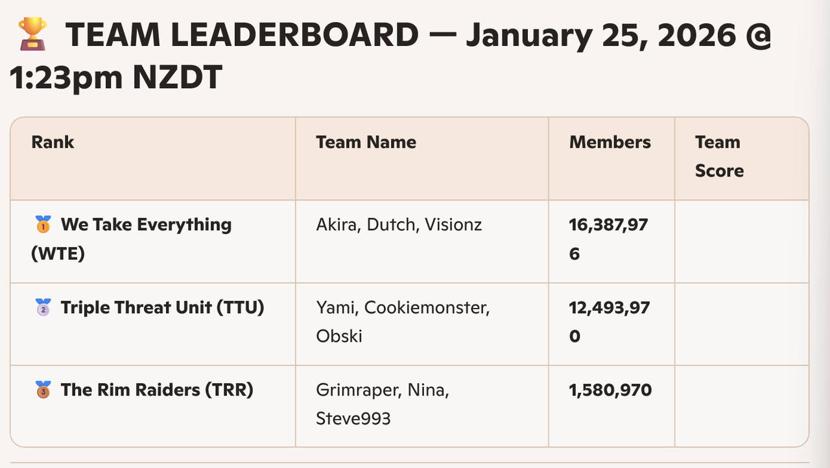Select the Team Name column header
Image resolution: width=830 pixels, height=468 pixels.
[x=366, y=142]
